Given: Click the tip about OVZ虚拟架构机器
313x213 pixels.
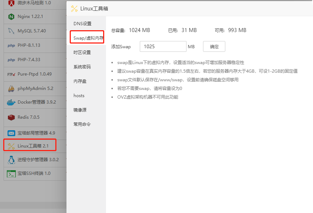Looking at the screenshot, I should click(148, 97).
